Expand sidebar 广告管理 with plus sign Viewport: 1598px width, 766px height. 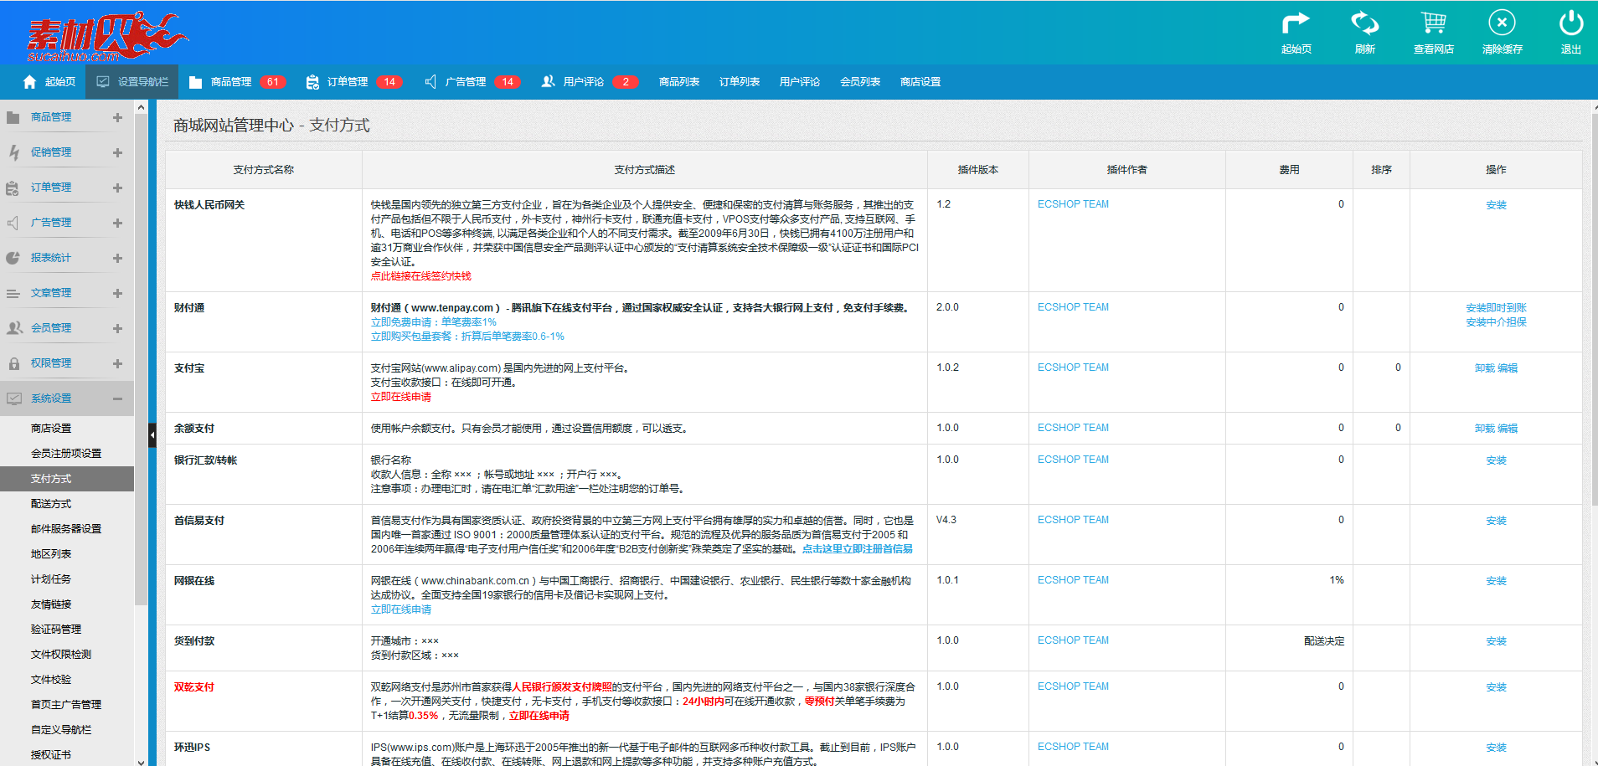coord(117,223)
